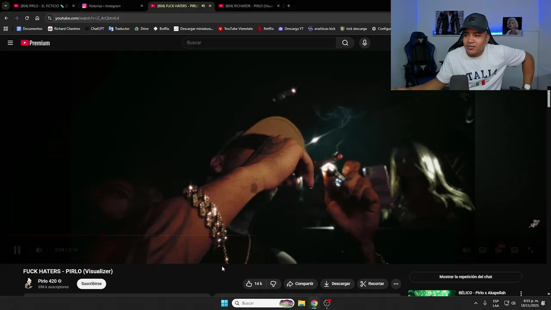Pause the video playback
This screenshot has width=551, height=310.
click(17, 250)
